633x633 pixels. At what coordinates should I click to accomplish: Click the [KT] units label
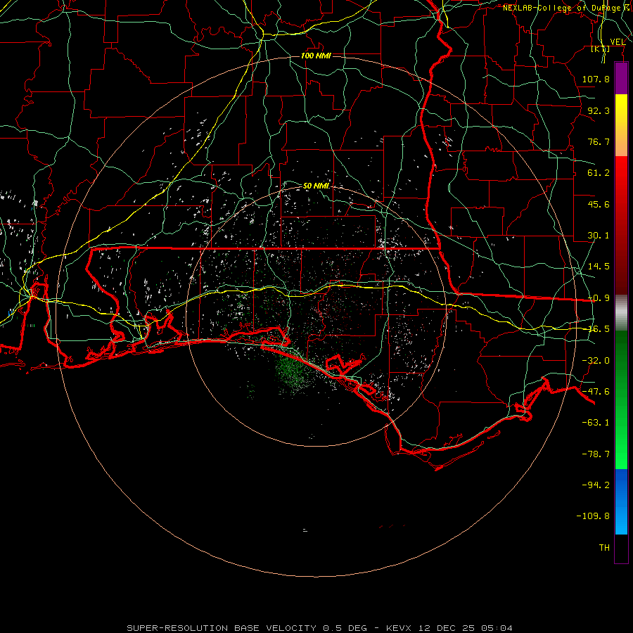601,49
